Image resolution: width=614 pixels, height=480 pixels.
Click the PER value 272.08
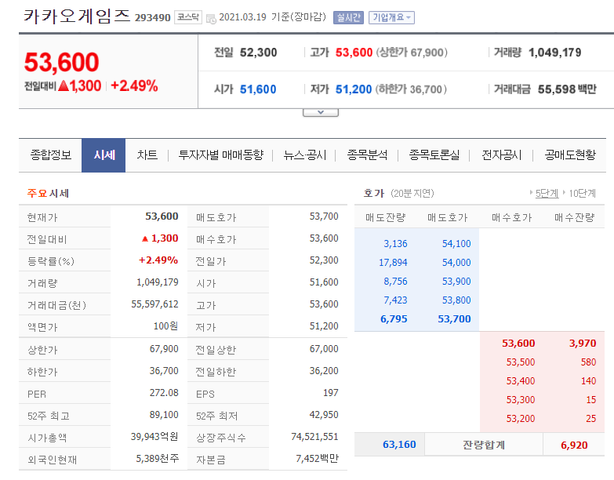(164, 393)
